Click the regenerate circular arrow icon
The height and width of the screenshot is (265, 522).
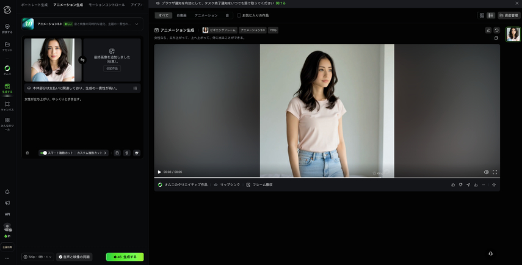pyautogui.click(x=497, y=30)
